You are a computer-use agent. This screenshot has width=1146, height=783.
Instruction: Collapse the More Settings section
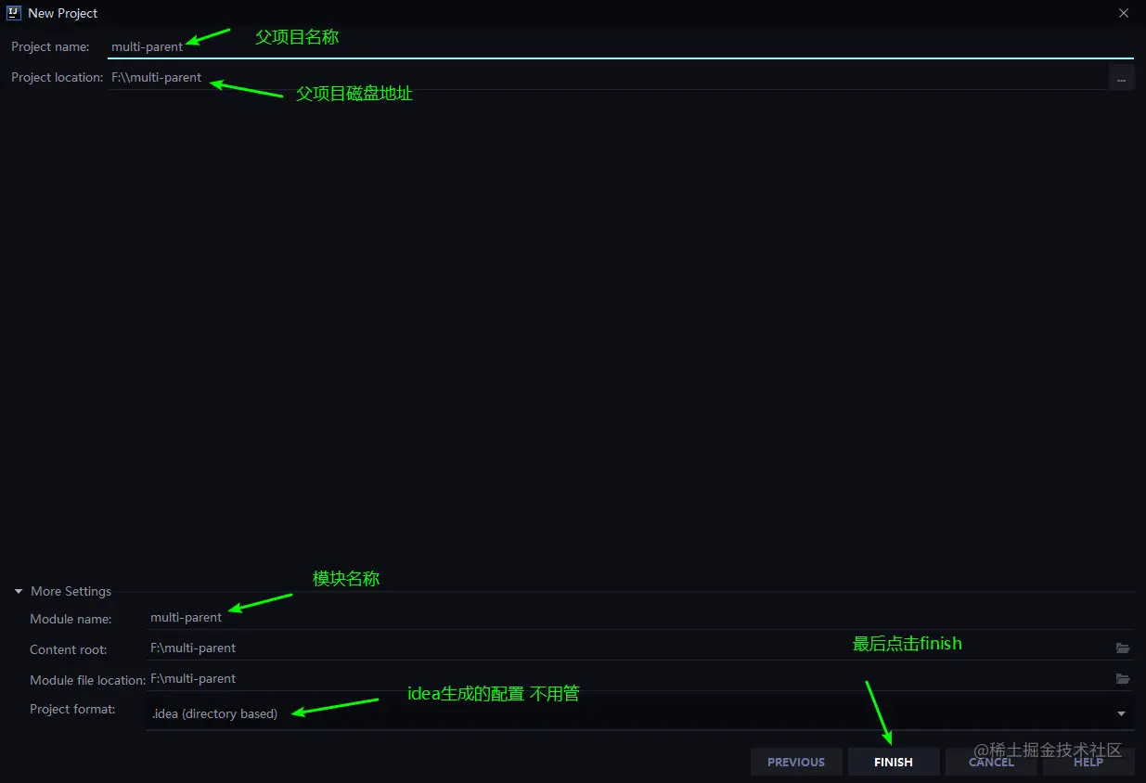point(19,591)
